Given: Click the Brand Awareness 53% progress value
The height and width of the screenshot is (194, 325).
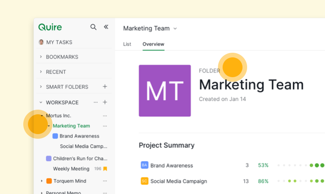Looking at the screenshot, I should tap(263, 165).
